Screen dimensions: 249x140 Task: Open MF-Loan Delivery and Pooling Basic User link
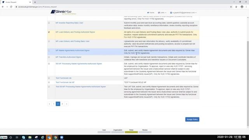click(72, 41)
